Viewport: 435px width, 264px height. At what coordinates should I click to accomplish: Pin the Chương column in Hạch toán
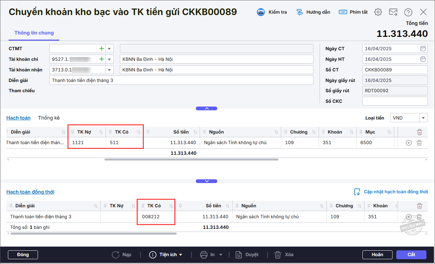pos(286,132)
